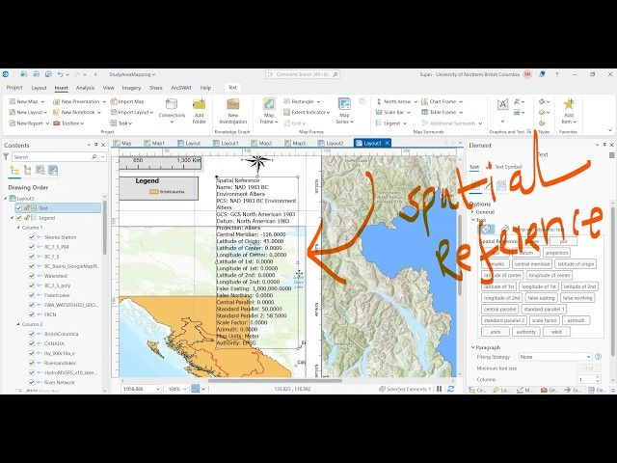
Task: Switch to the Text Symbol tab in Element pane
Action: (508, 167)
